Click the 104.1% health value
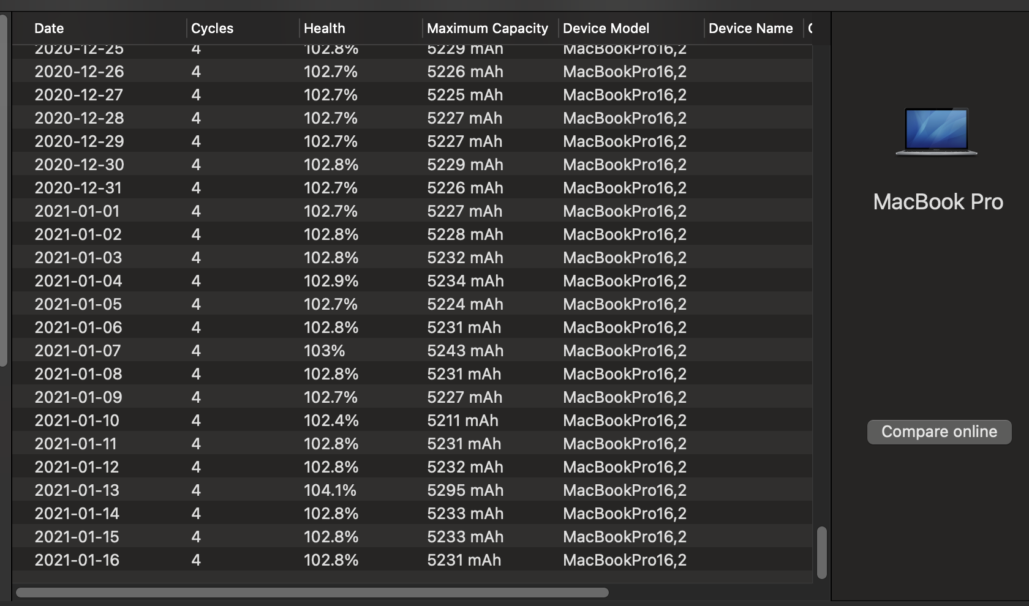This screenshot has height=606, width=1029. point(330,490)
